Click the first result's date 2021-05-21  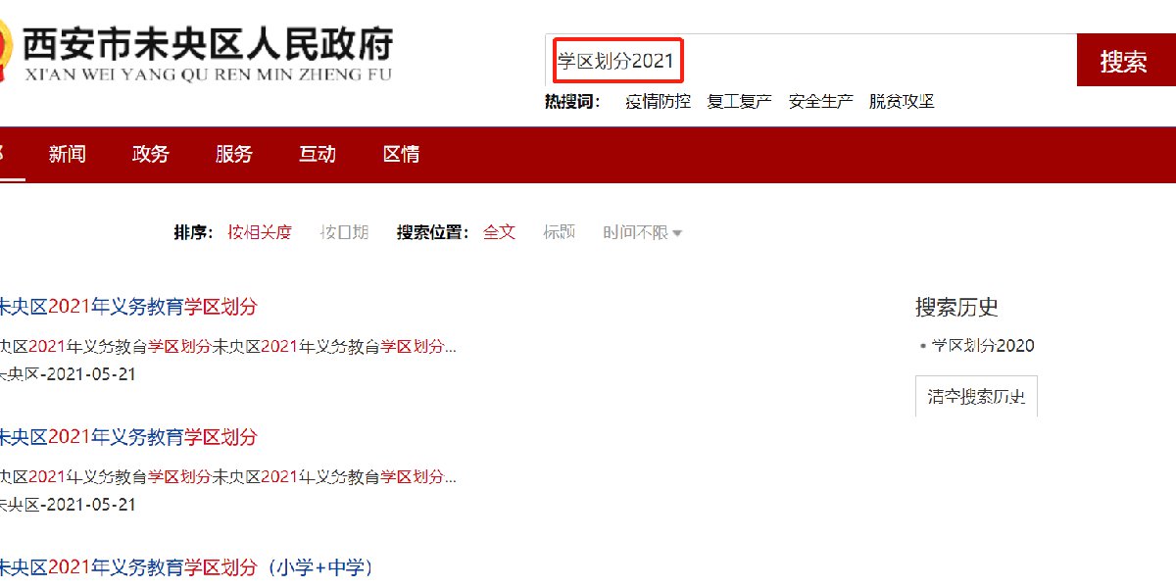(x=90, y=373)
